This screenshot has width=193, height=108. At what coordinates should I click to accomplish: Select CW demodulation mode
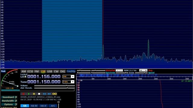pyautogui.click(x=56, y=71)
